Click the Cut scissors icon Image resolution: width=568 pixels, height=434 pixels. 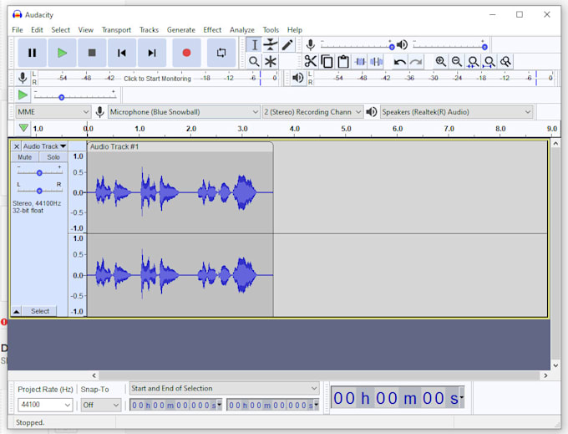click(310, 61)
